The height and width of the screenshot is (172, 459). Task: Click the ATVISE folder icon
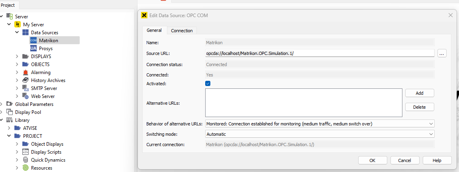point(18,128)
